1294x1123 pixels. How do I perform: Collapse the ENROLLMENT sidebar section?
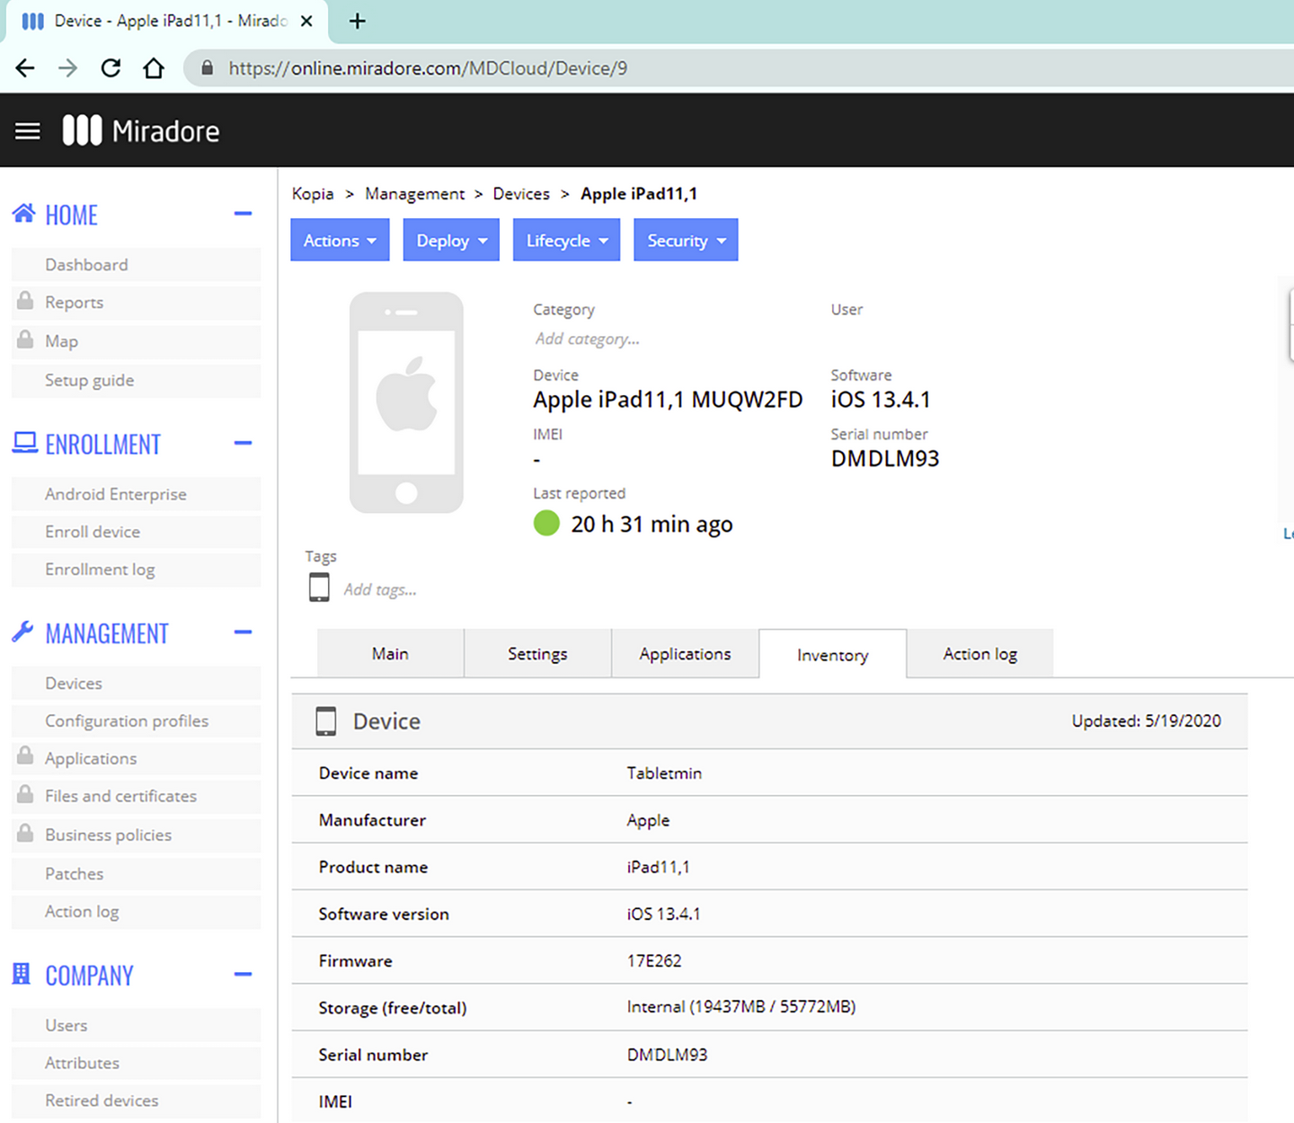pyautogui.click(x=243, y=443)
